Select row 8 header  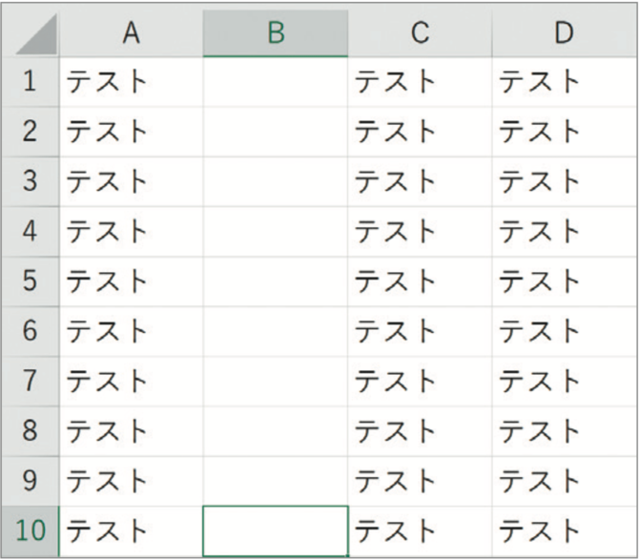(31, 431)
